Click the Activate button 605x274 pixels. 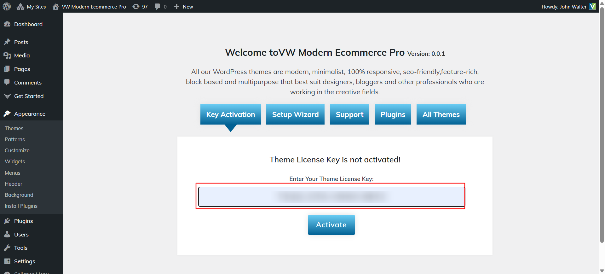pos(331,225)
